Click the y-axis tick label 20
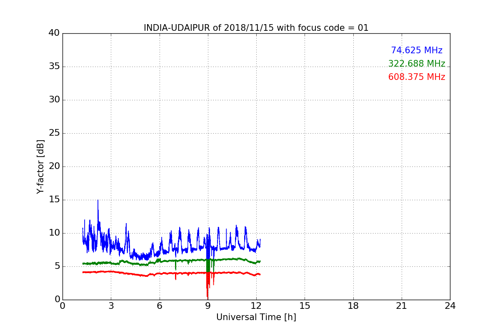Screen dimensions: 500x333 (54, 166)
